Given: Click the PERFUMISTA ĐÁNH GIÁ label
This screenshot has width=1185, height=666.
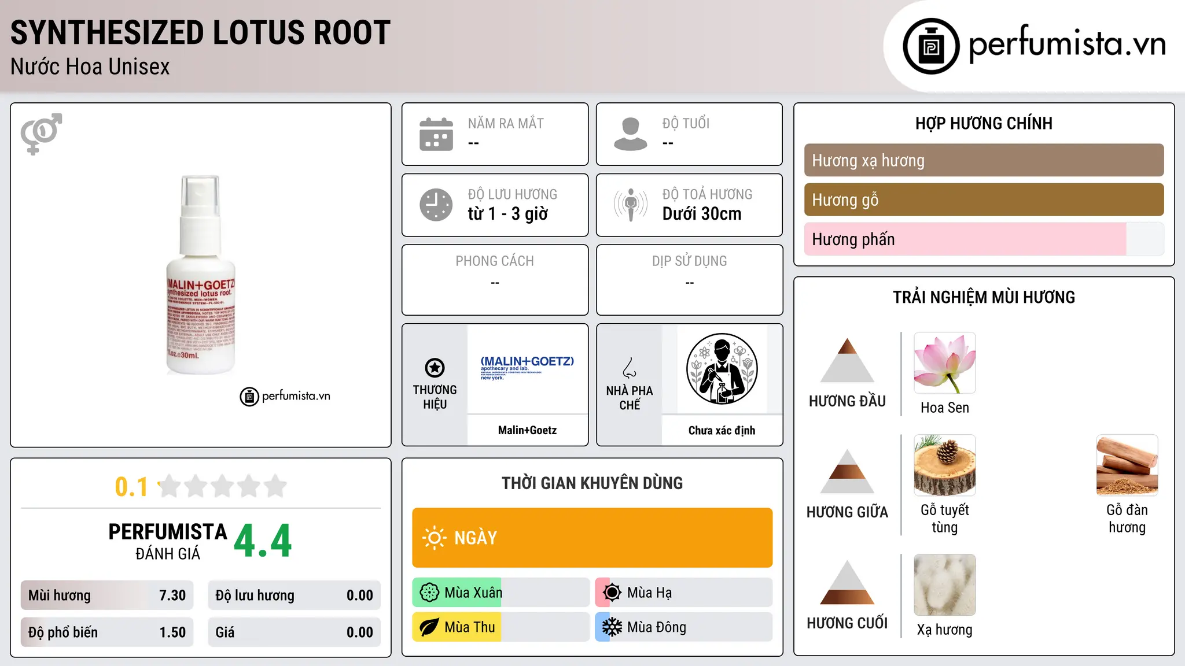Looking at the screenshot, I should (x=168, y=541).
